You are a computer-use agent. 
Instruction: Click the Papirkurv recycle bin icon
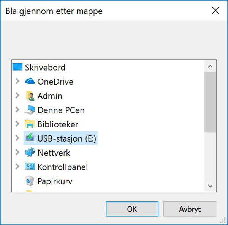click(30, 181)
